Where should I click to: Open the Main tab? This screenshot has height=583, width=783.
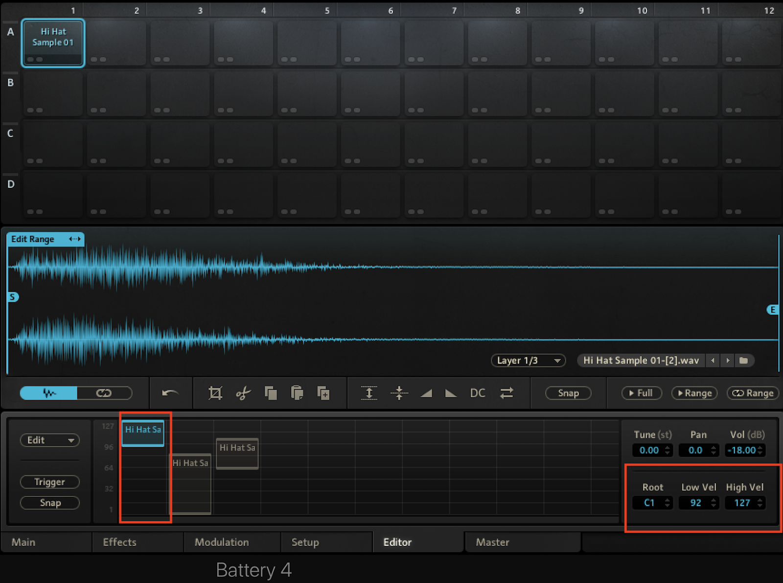click(x=46, y=542)
